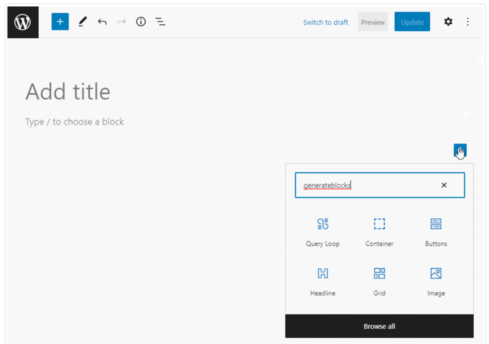Insert the Headline block
489x344 pixels.
[323, 282]
